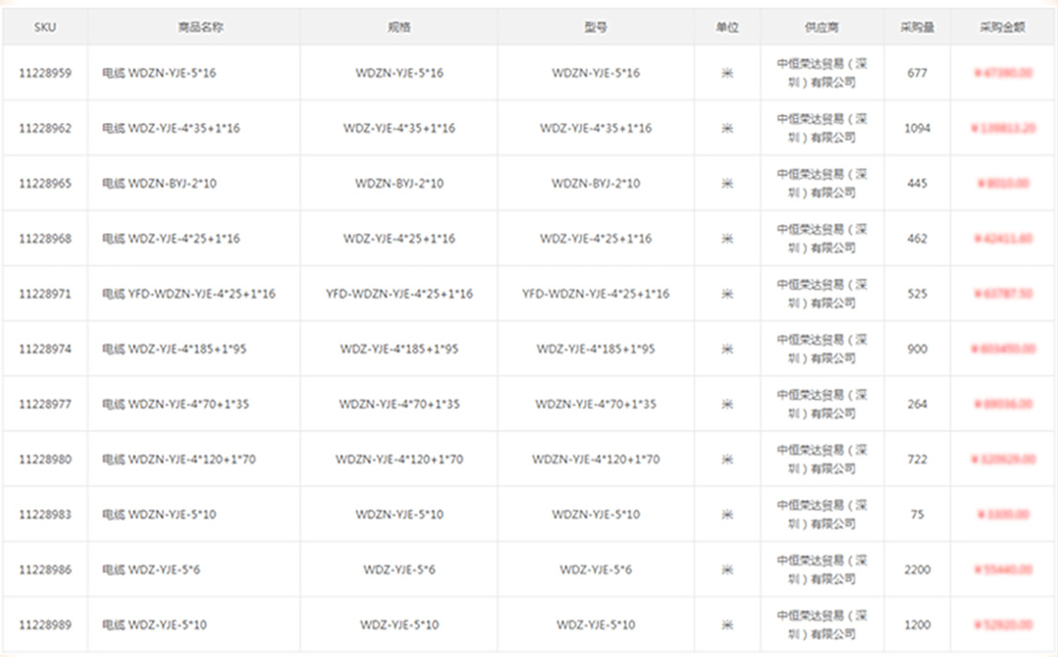Click the 采购量 column header
The width and height of the screenshot is (1058, 657).
tap(917, 27)
